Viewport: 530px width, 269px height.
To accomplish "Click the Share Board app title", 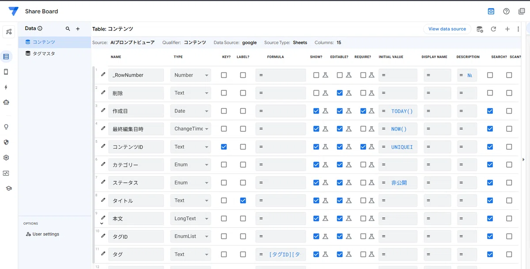I will (42, 12).
